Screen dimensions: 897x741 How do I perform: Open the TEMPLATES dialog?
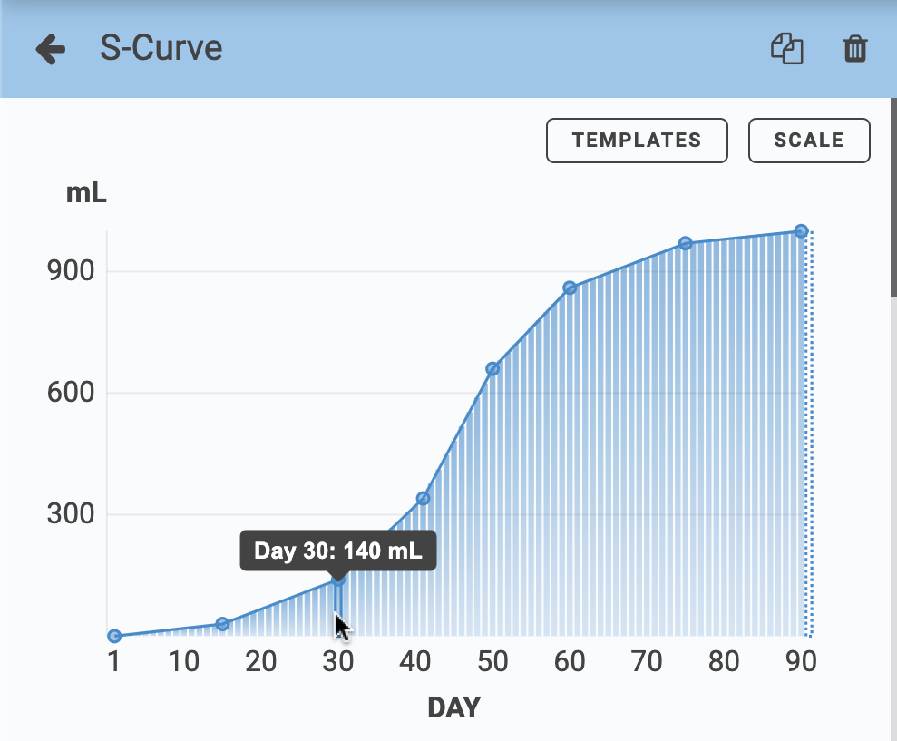pyautogui.click(x=637, y=140)
